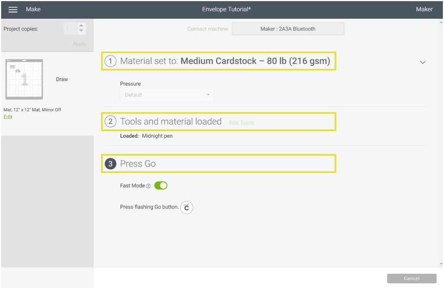The image size is (444, 288).
Task: Click the Mat 12" x 12" Mirror Off text
Action: coord(32,110)
